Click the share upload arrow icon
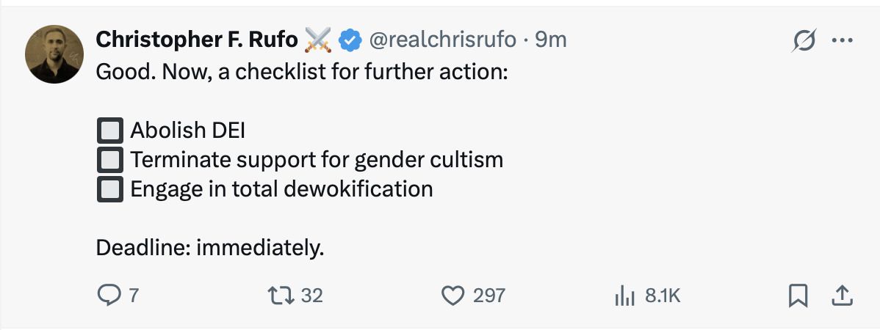The image size is (880, 330). coord(840,296)
